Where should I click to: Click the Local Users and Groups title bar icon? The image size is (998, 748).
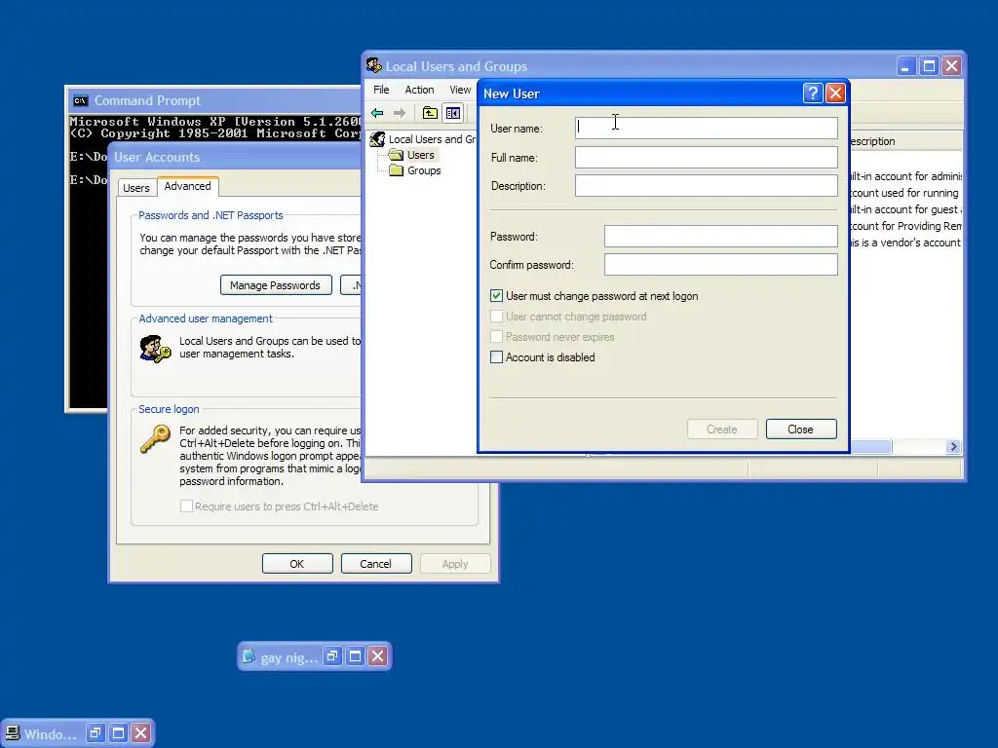coord(374,65)
